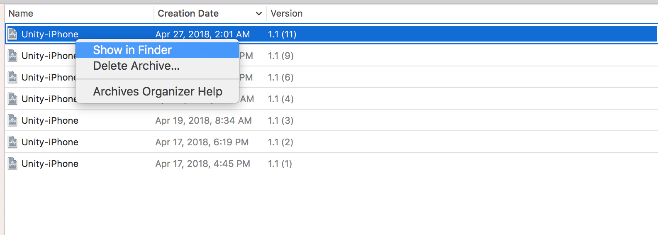Click archive icon for version 1.1 (11)
This screenshot has height=235, width=658.
pyautogui.click(x=13, y=34)
